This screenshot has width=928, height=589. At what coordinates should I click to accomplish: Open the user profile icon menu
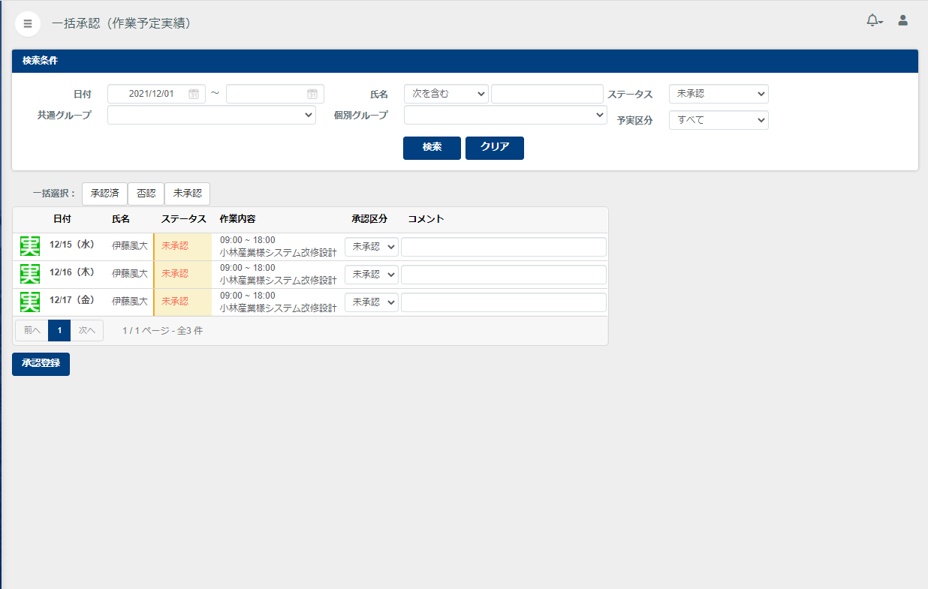point(903,21)
